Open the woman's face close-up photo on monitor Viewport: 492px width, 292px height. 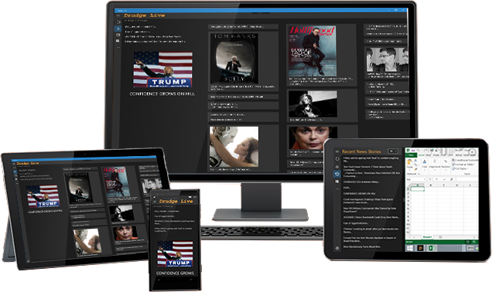coord(313,138)
